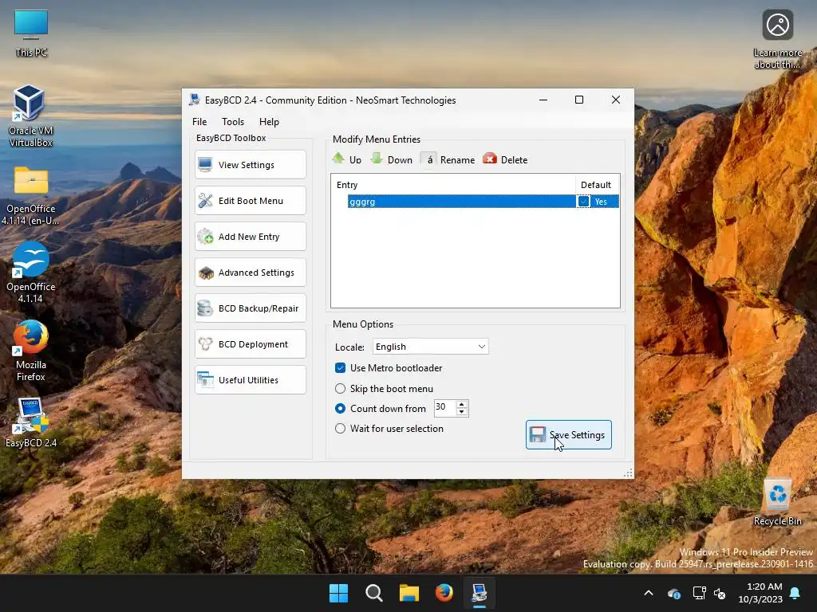Open the Advanced Settings page
The width and height of the screenshot is (817, 612).
[x=250, y=273]
